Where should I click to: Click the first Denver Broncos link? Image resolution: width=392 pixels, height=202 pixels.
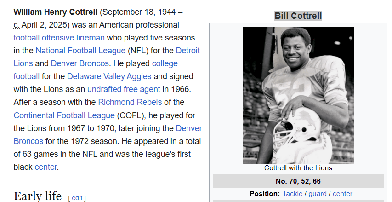(x=80, y=63)
